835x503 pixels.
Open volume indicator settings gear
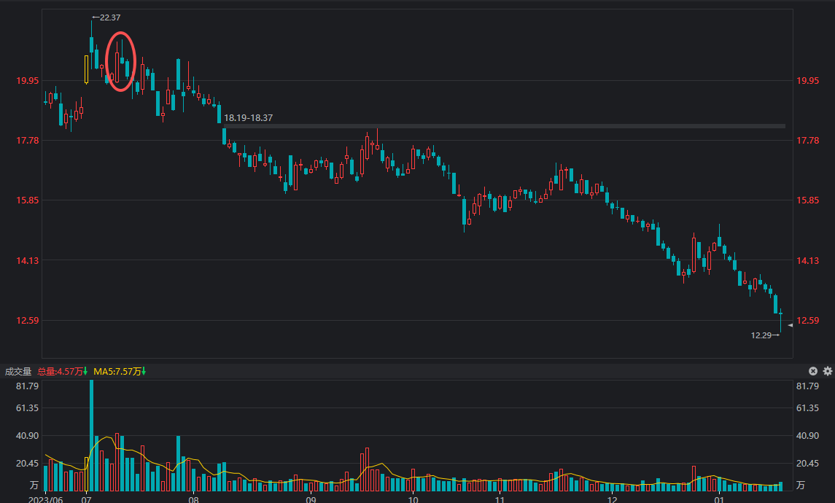pos(827,371)
